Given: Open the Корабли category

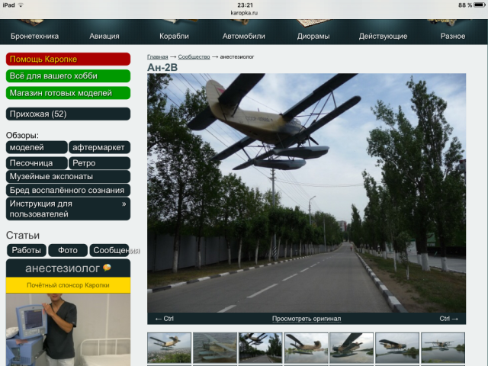Looking at the screenshot, I should coord(174,36).
